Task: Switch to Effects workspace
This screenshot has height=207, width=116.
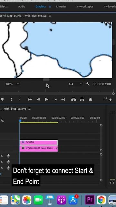Action: coord(4,6)
